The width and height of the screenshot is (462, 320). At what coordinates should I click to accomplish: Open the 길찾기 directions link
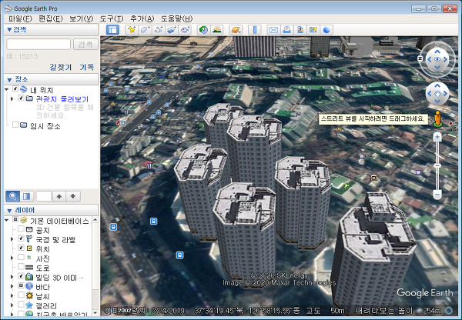tap(60, 67)
